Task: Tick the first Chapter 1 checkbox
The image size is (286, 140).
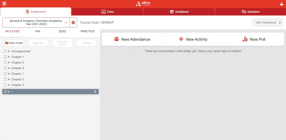Action: click(x=5, y=57)
